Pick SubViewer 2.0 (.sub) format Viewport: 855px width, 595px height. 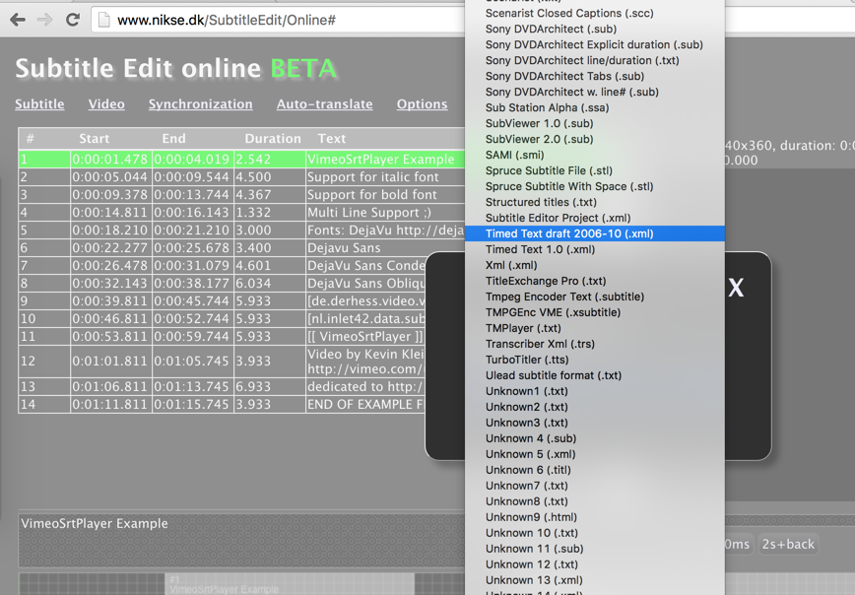(x=595, y=140)
